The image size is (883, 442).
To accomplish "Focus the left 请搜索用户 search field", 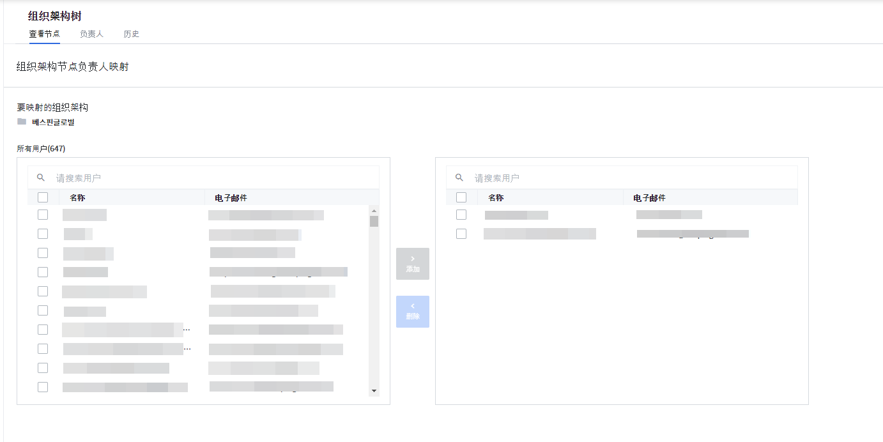I will click(211, 178).
